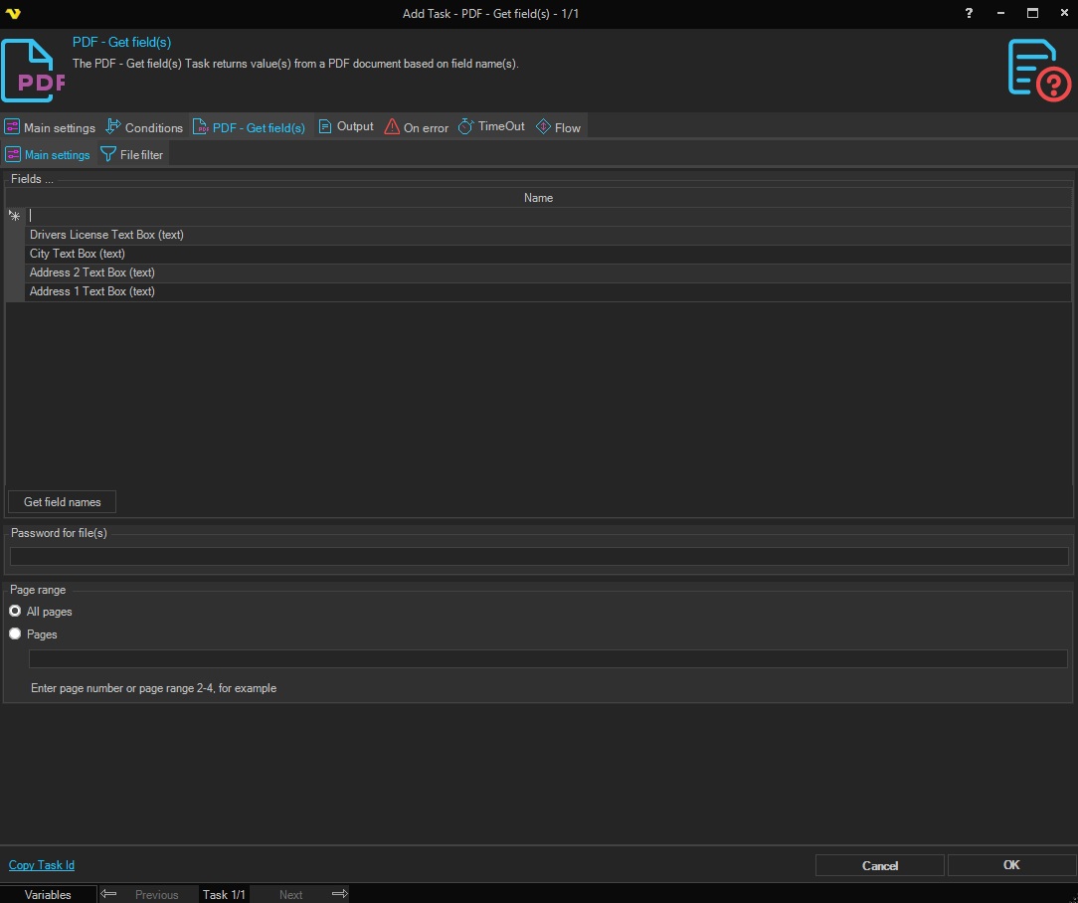Open the task help document icon

click(x=1039, y=71)
